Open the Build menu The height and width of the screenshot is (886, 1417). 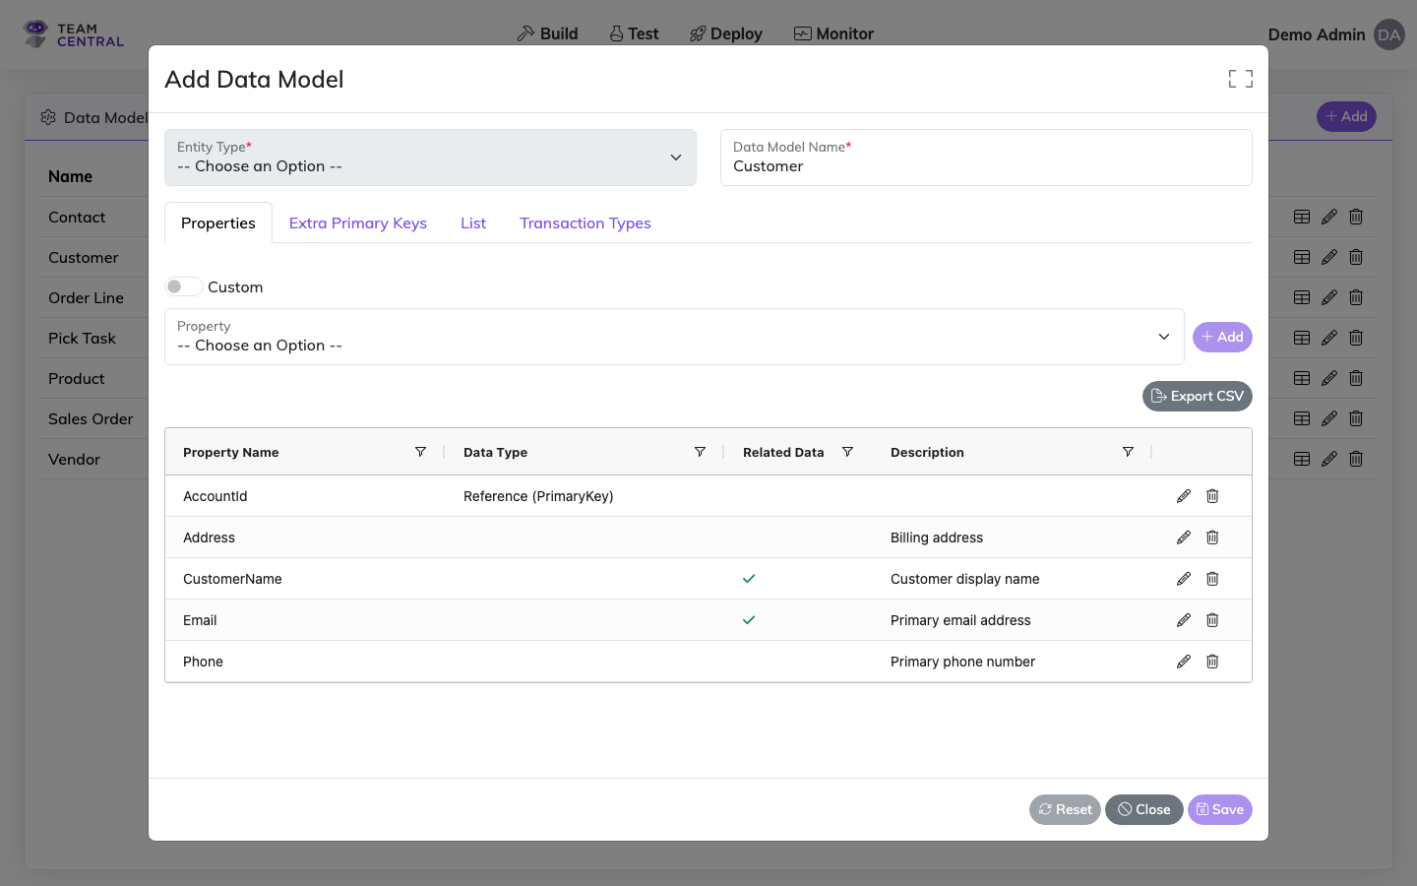(547, 33)
